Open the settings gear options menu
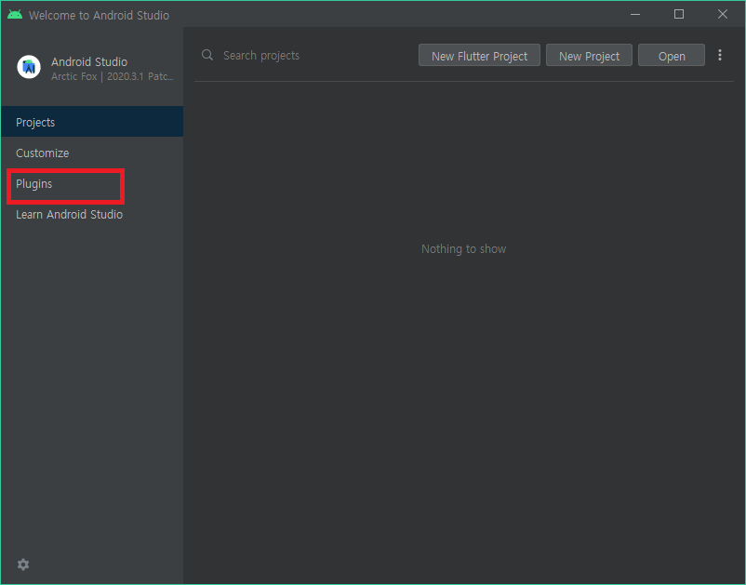The image size is (746, 585). click(23, 565)
